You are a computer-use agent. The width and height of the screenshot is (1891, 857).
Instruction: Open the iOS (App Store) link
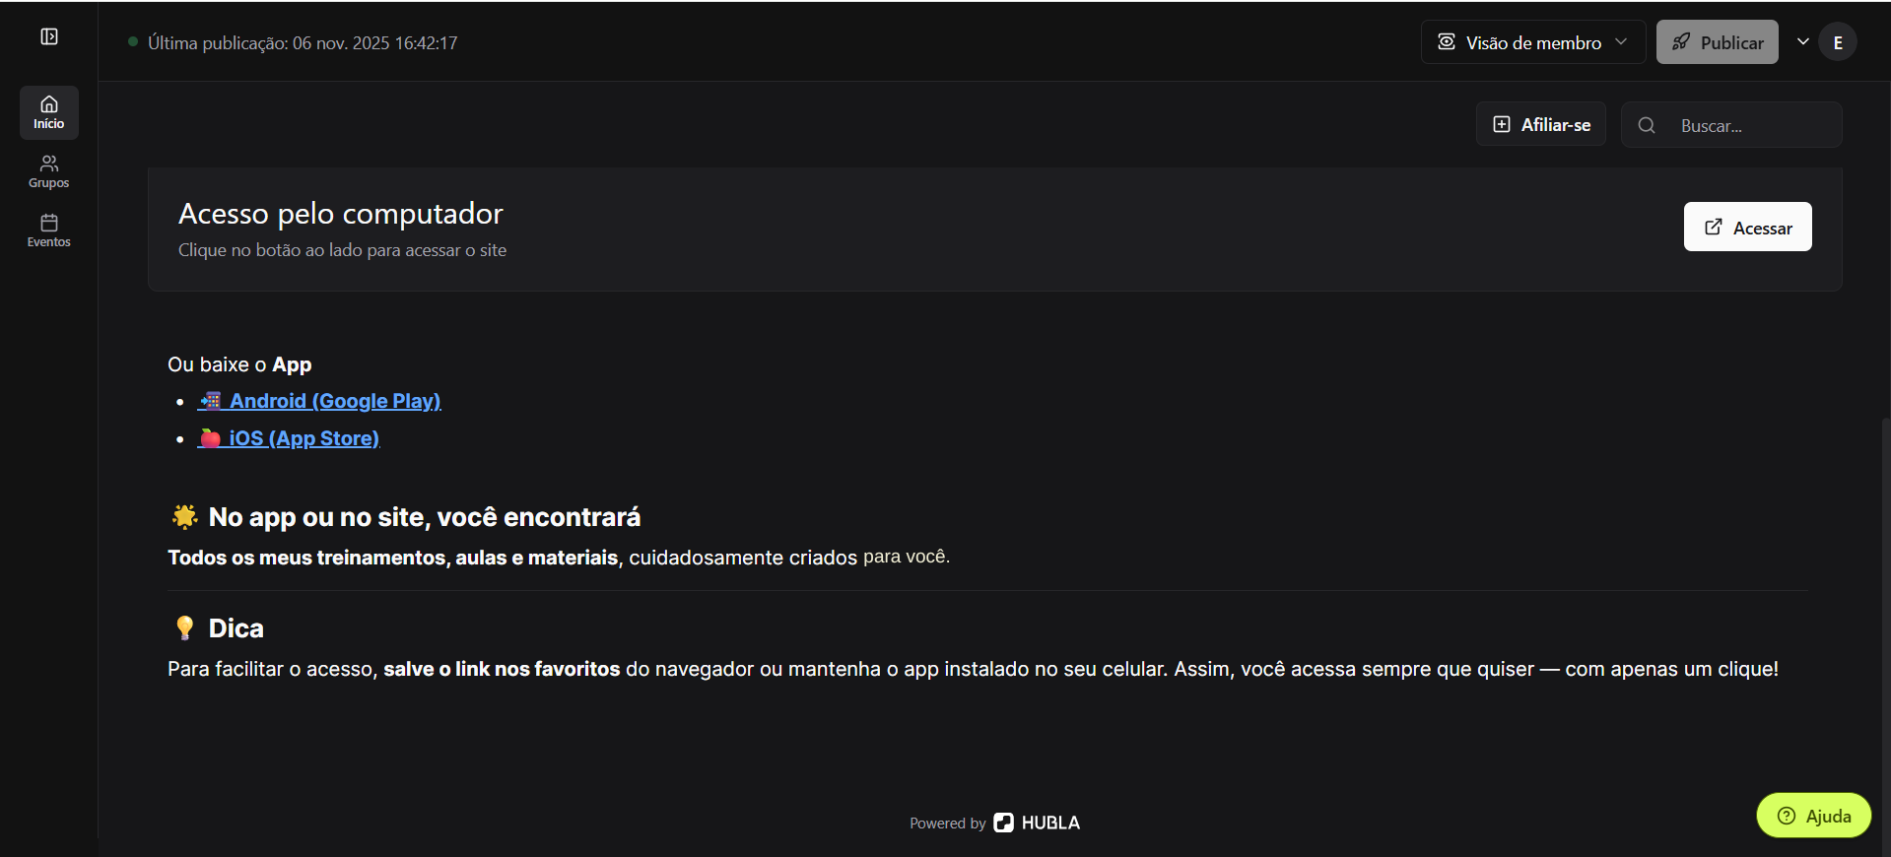[289, 438]
